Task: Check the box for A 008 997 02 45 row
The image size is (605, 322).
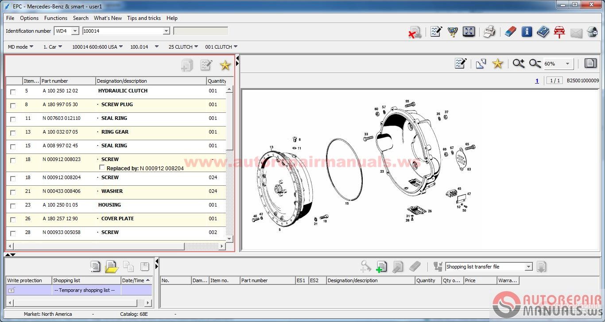Action: pos(13,147)
